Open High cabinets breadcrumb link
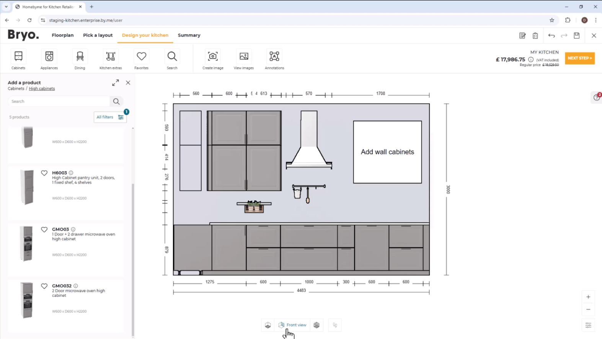Viewport: 602px width, 339px height. click(x=42, y=88)
